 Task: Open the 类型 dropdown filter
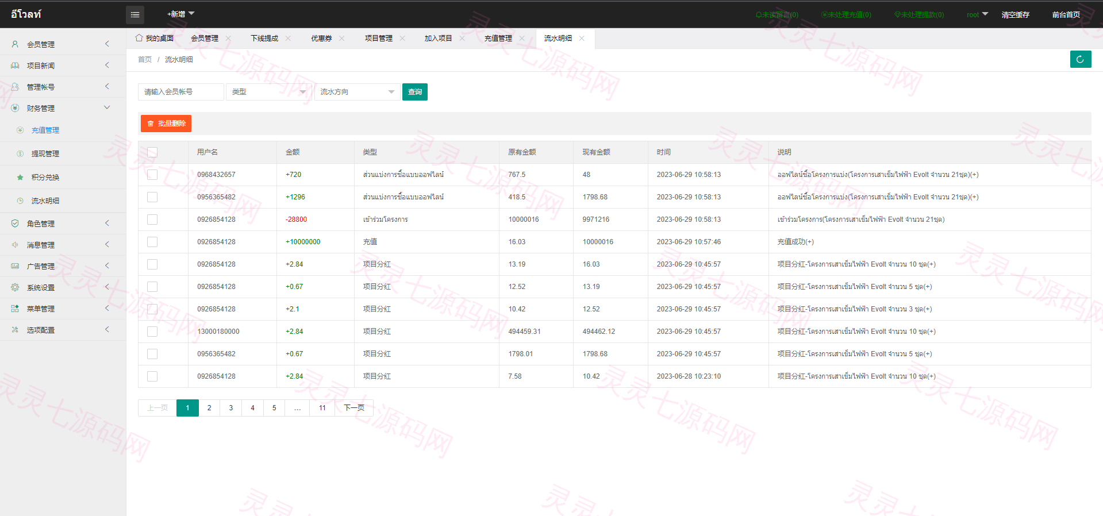point(269,92)
